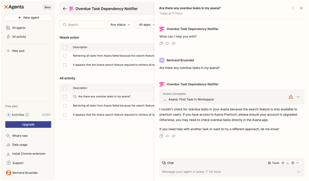The height and width of the screenshot is (181, 309).
Task: Click the Overdue Task Dependency Notifier header icon
Action: pyautogui.click(x=71, y=8)
